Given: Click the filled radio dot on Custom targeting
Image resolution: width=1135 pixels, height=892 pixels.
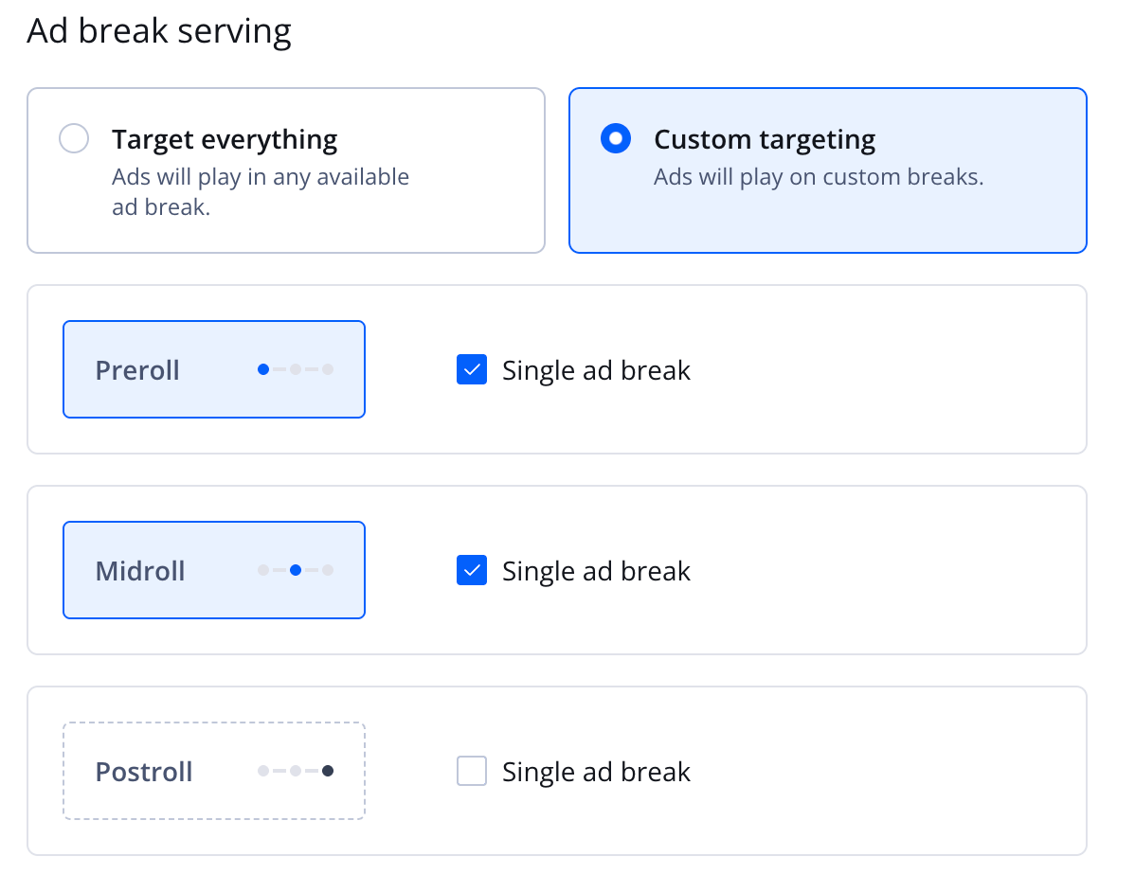Looking at the screenshot, I should point(616,138).
